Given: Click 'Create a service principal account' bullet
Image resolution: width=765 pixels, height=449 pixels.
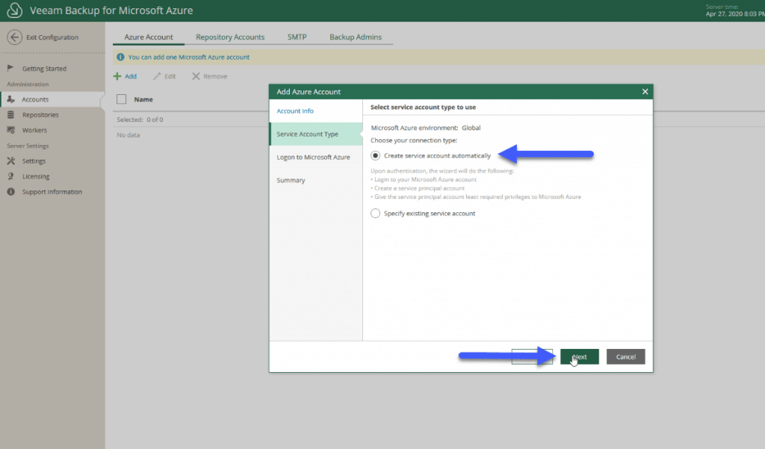Looking at the screenshot, I should pos(418,188).
